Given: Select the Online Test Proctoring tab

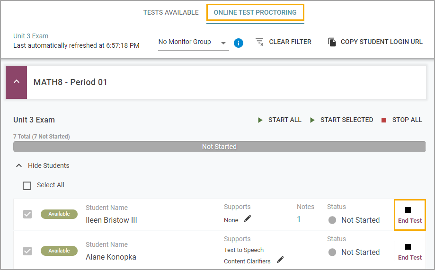Looking at the screenshot, I should (x=255, y=13).
